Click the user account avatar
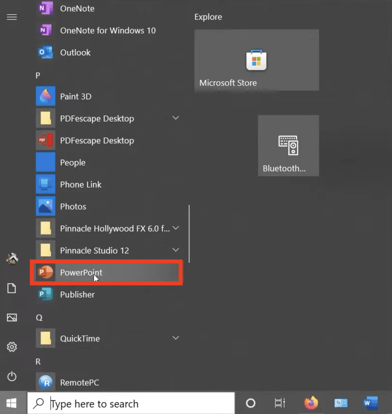Screen dimensions: 392x414 click(x=12, y=259)
